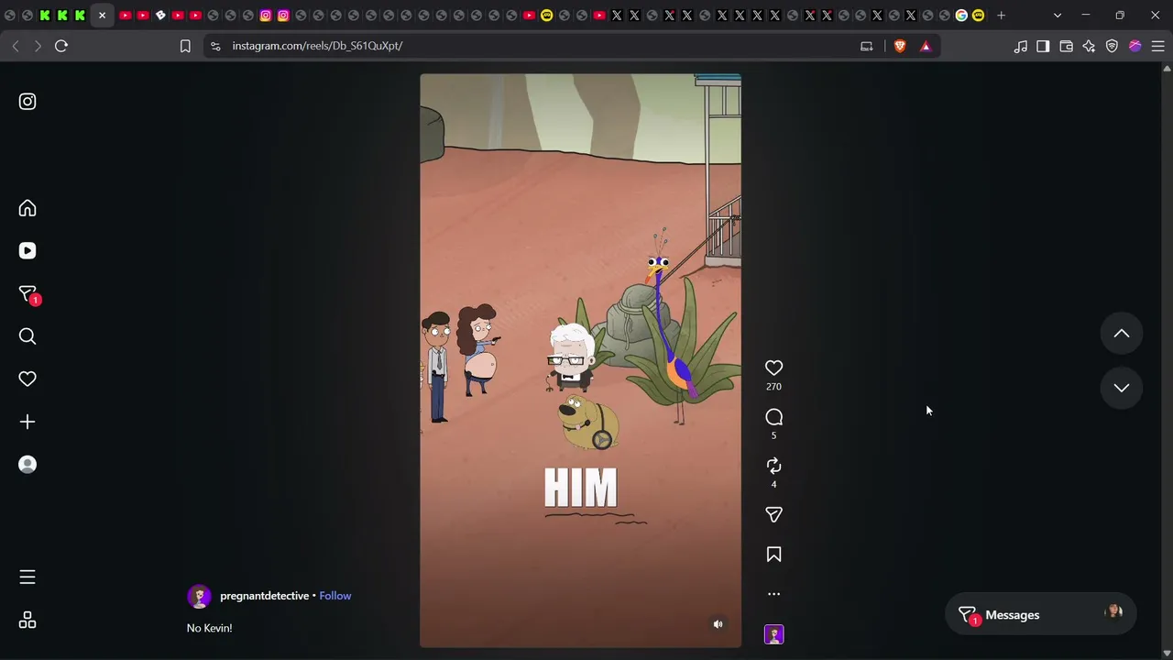Open the 'Also from Meta' apps icon
The height and width of the screenshot is (660, 1173).
[27, 621]
